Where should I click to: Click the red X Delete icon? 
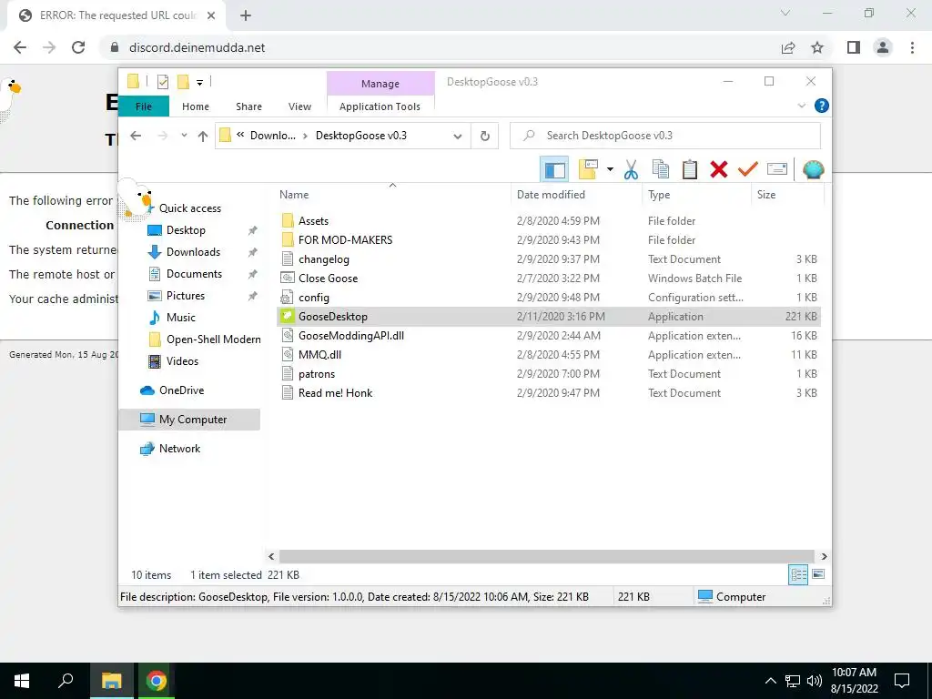[719, 169]
